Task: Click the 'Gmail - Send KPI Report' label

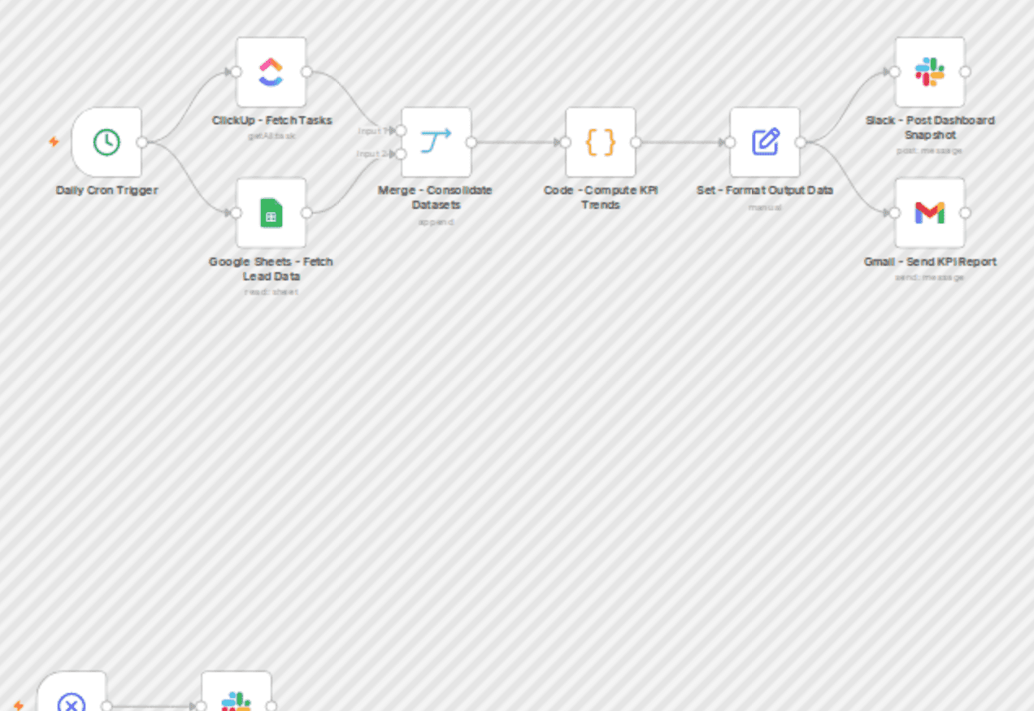Action: click(930, 262)
